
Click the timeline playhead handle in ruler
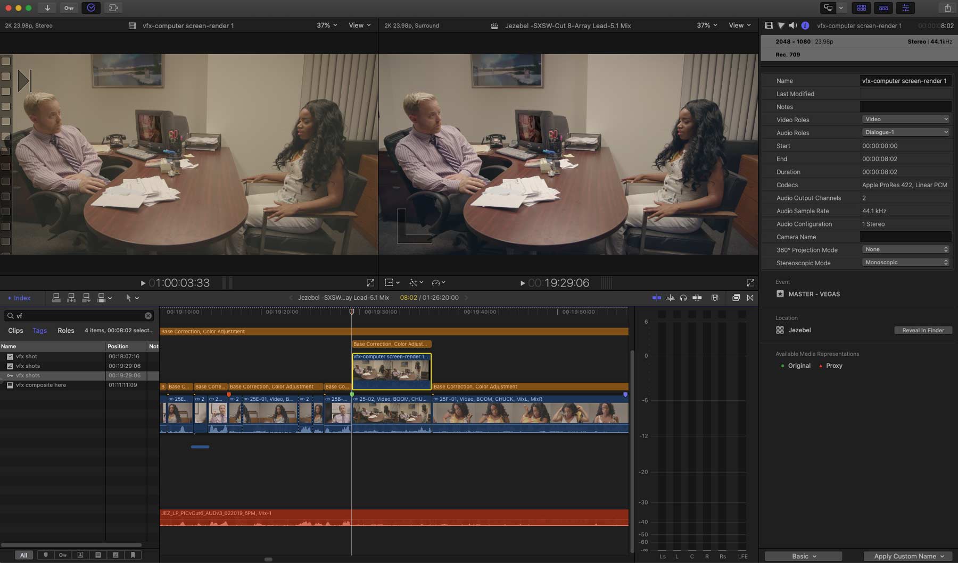[351, 312]
